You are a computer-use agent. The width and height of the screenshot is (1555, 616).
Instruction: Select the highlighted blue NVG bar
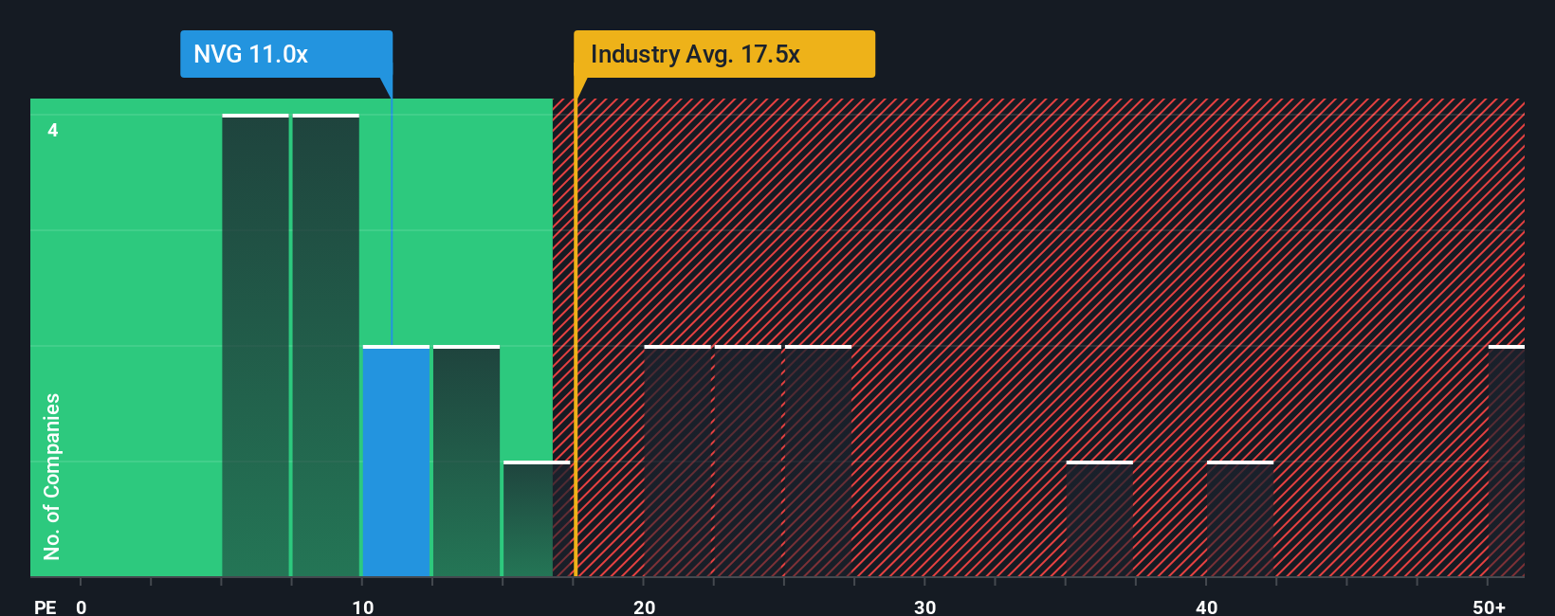[x=396, y=462]
